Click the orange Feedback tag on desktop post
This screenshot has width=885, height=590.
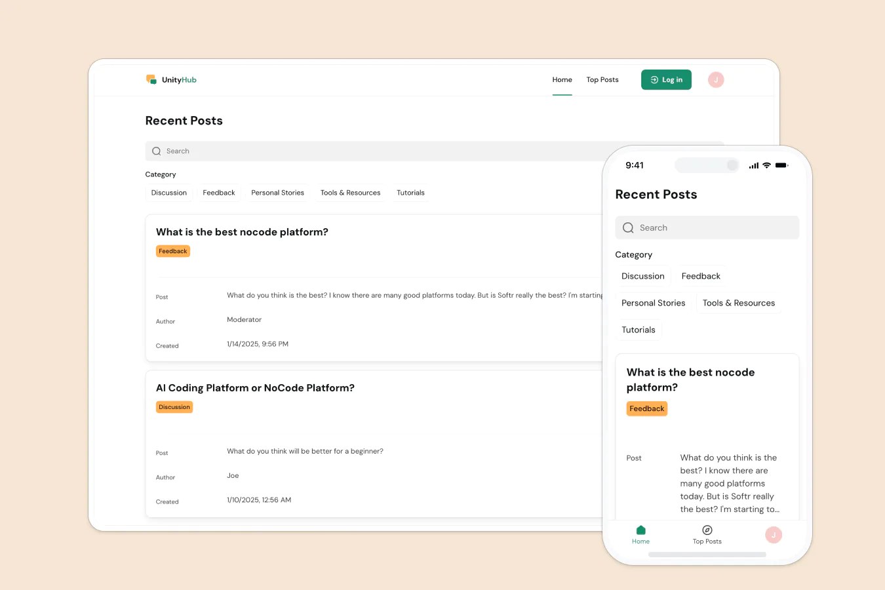point(173,251)
